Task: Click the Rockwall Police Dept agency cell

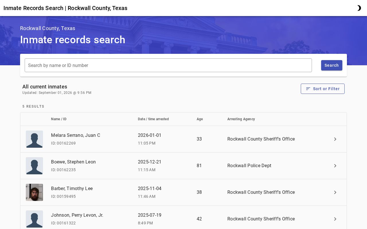Action: tap(249, 166)
